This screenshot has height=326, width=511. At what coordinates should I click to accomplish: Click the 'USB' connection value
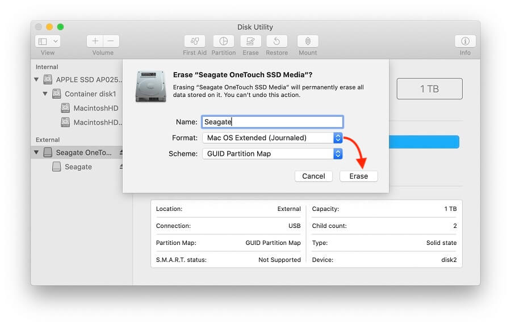[294, 226]
